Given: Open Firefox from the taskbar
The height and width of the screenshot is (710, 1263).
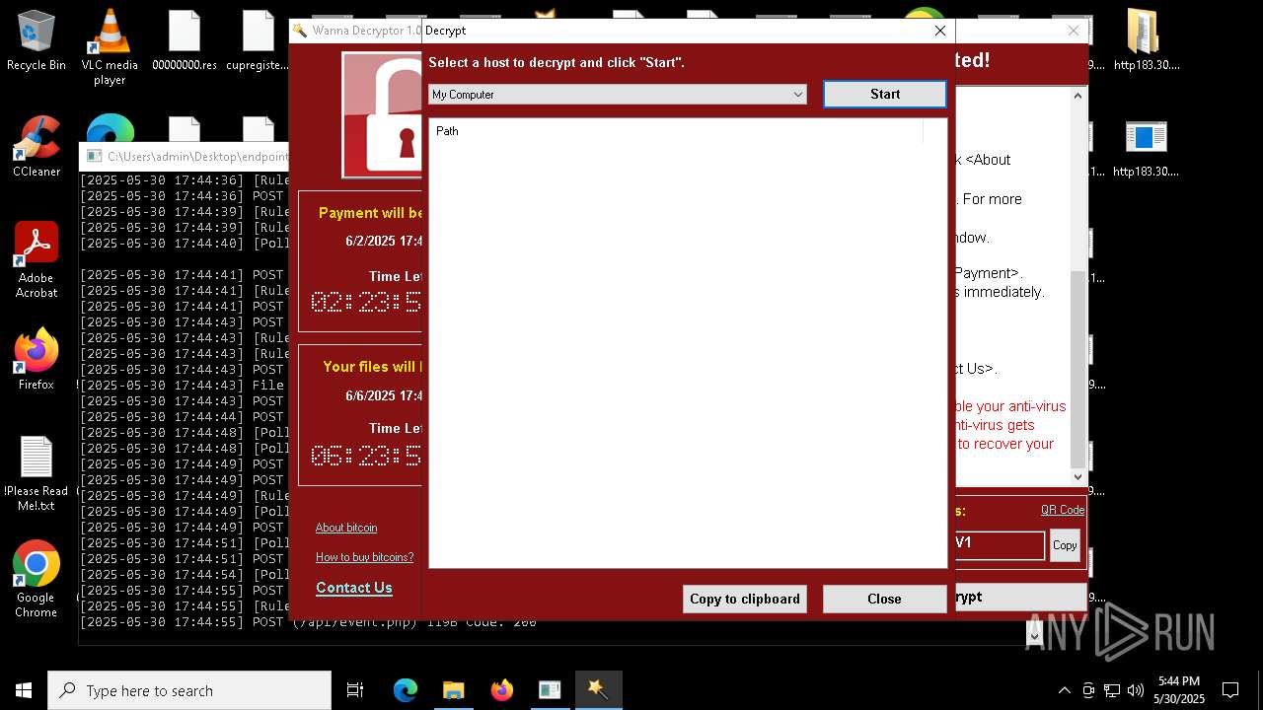Looking at the screenshot, I should (501, 690).
